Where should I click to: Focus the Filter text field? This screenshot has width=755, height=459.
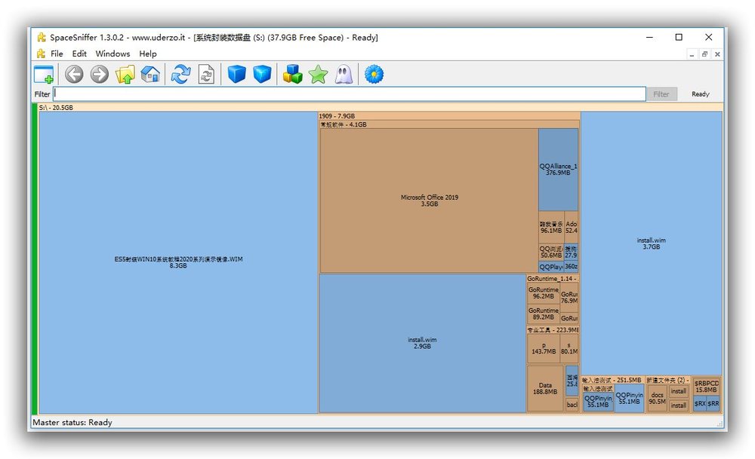coord(349,93)
